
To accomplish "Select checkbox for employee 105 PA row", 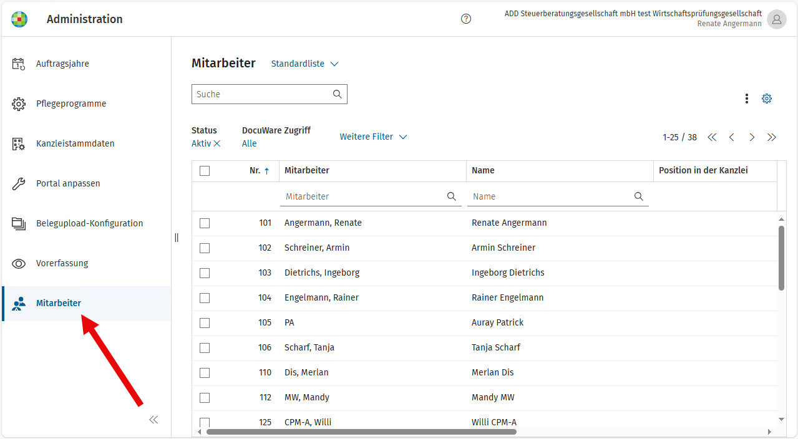I will click(x=205, y=323).
